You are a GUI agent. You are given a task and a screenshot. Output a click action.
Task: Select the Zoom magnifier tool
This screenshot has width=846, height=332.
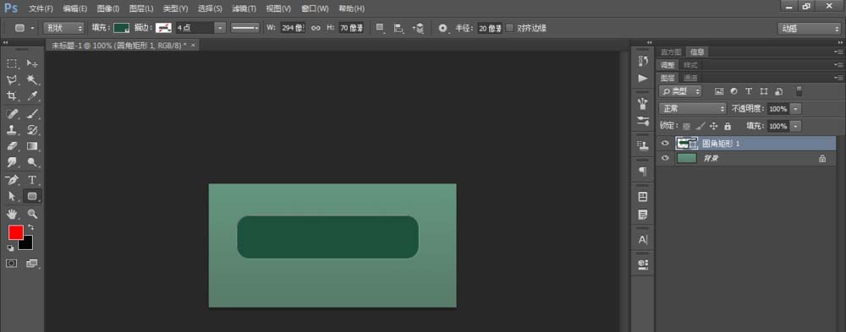[x=32, y=214]
